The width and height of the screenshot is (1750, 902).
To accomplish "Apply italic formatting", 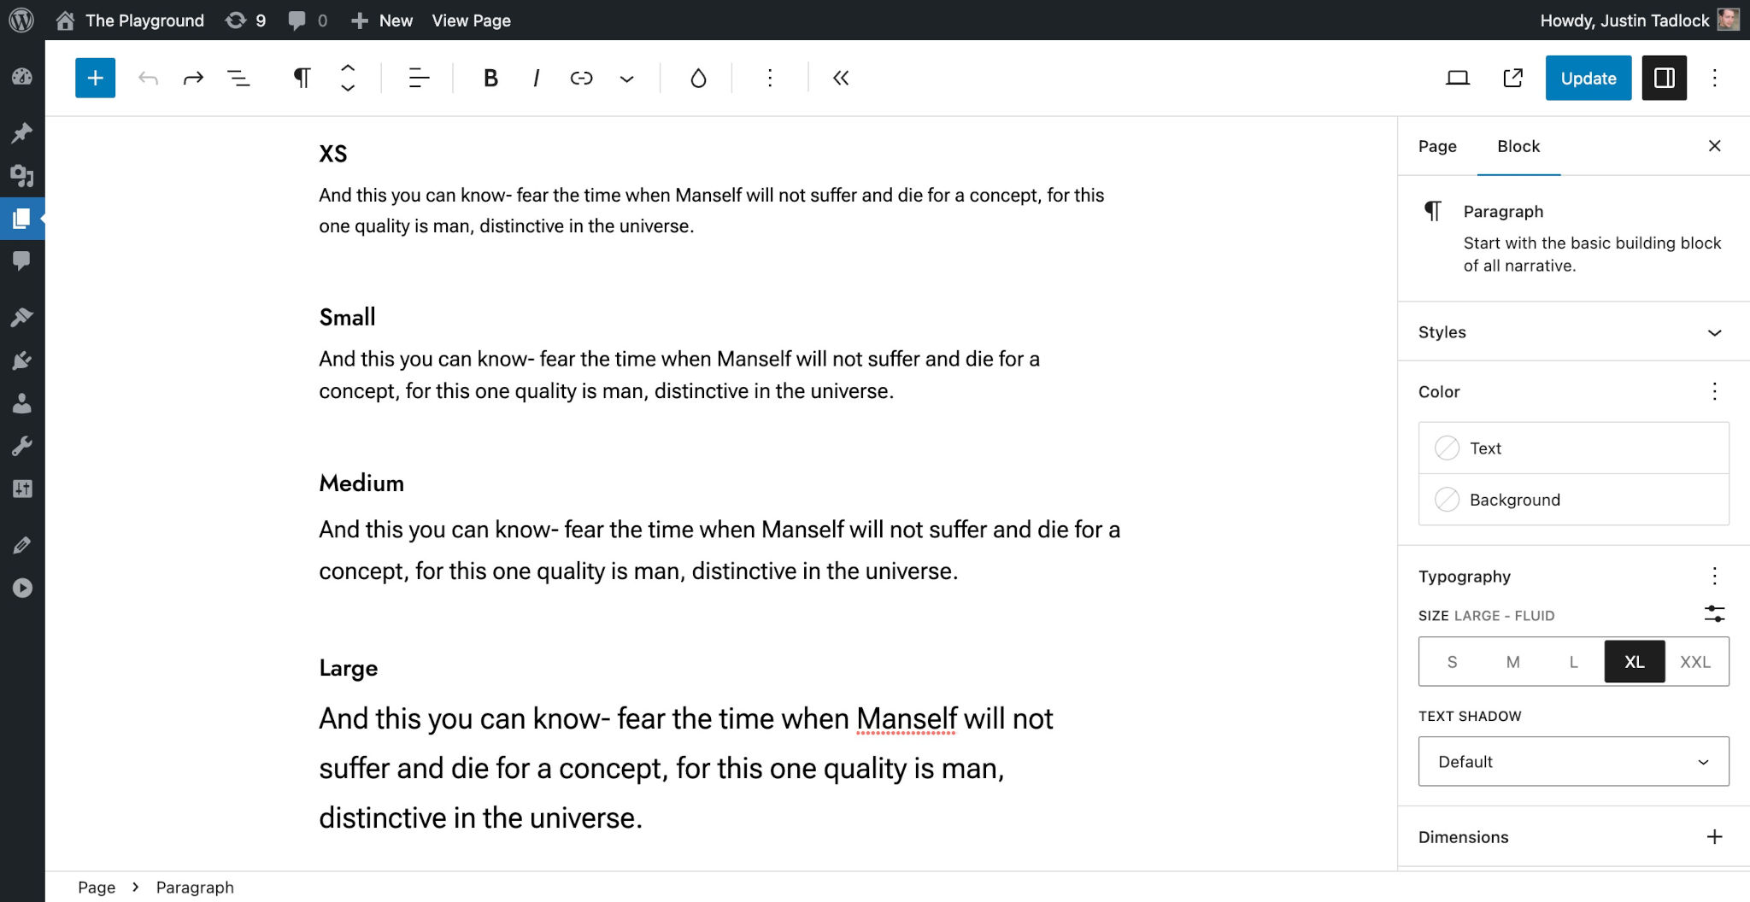I will (536, 78).
